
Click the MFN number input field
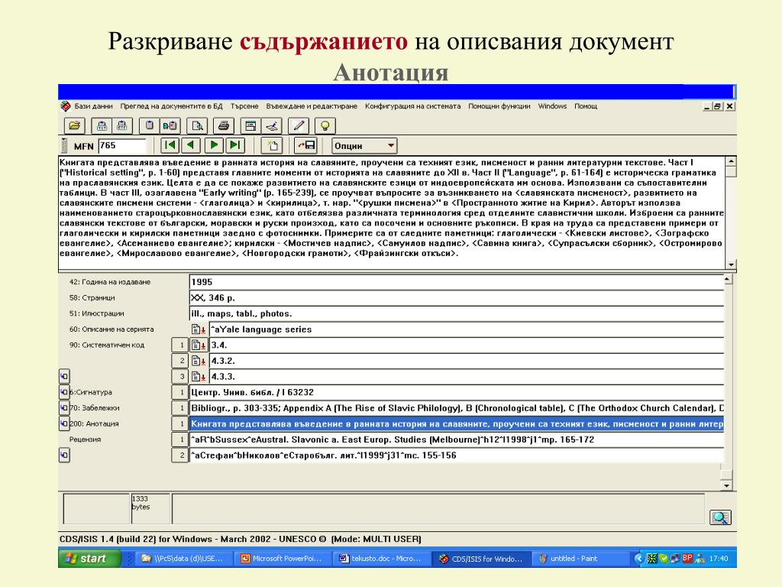pyautogui.click(x=122, y=146)
